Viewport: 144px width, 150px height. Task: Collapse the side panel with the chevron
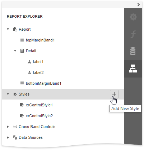click(139, 5)
